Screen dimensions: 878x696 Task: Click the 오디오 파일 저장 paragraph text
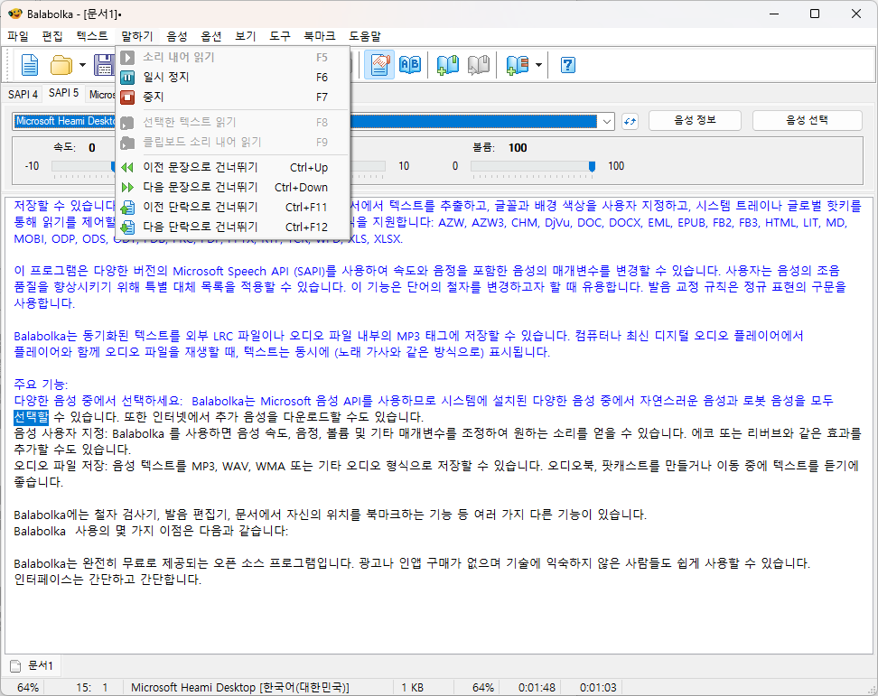click(436, 473)
